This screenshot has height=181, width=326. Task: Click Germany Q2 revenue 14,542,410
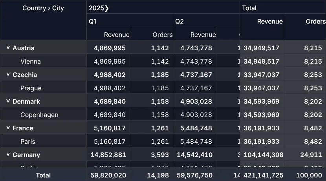click(194, 155)
